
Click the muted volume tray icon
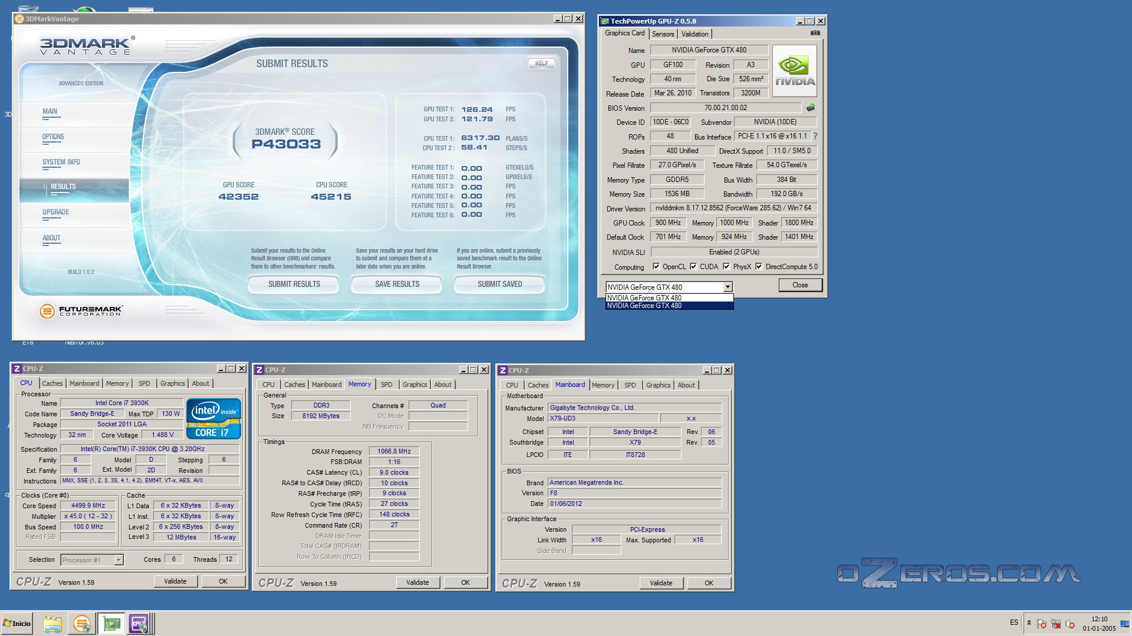(x=1070, y=624)
